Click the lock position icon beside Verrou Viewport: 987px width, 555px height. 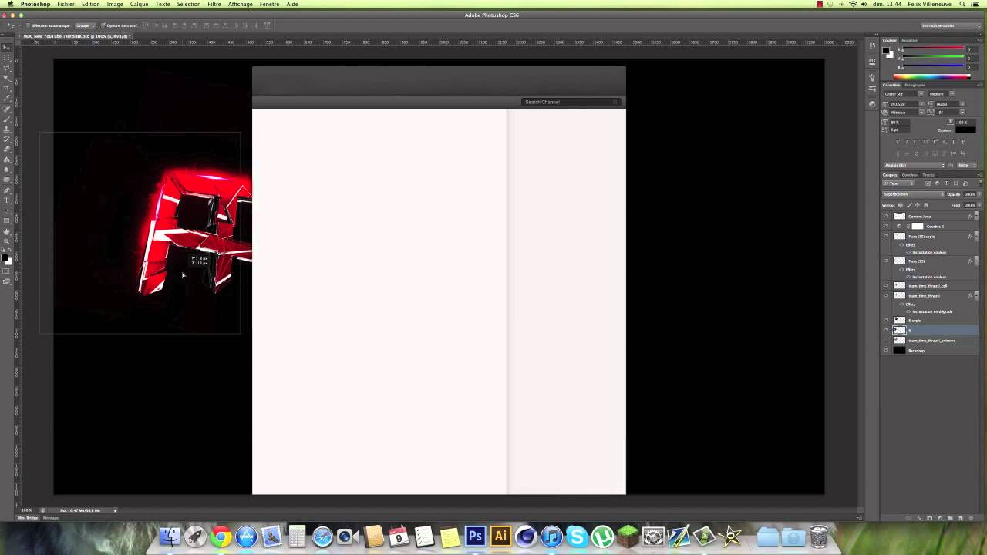coord(917,205)
